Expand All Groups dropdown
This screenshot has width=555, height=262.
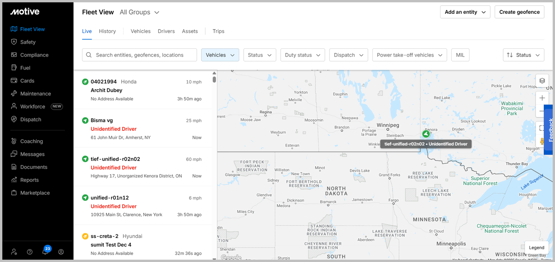pos(140,12)
